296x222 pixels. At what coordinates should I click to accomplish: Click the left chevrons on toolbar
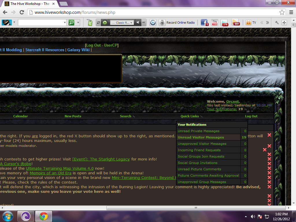pyautogui.click(x=262, y=23)
